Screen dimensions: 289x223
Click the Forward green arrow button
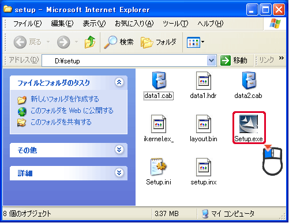[63, 42]
